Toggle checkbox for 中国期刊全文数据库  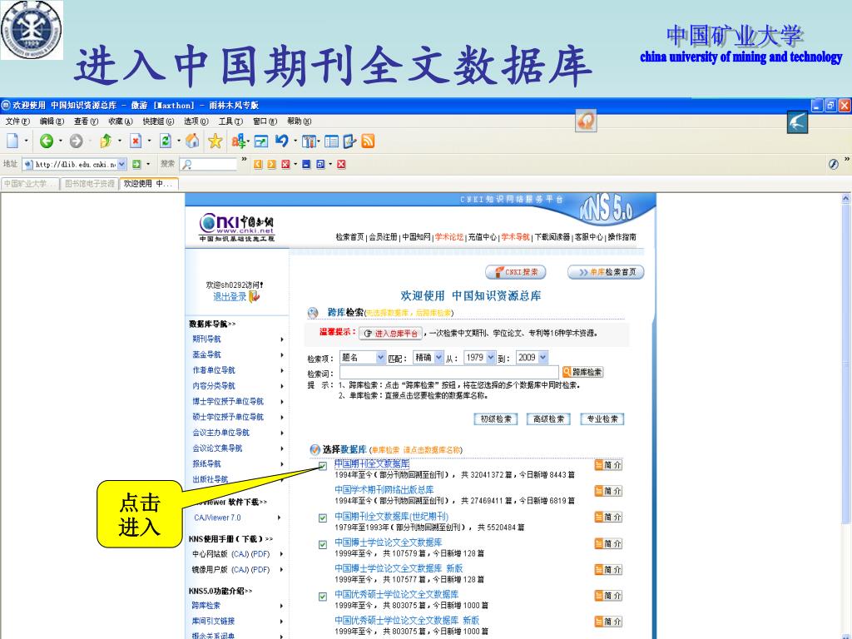(323, 466)
